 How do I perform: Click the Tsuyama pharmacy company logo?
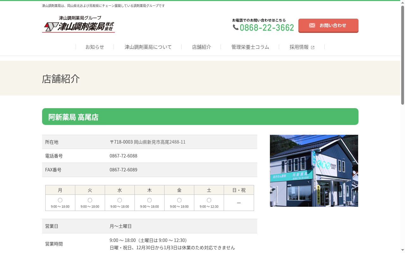(78, 24)
